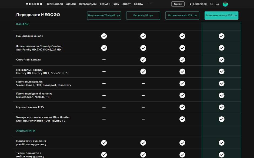Choose the Національне ТБ від 49 грн plan
The width and height of the screenshot is (254, 158).
[104, 16]
